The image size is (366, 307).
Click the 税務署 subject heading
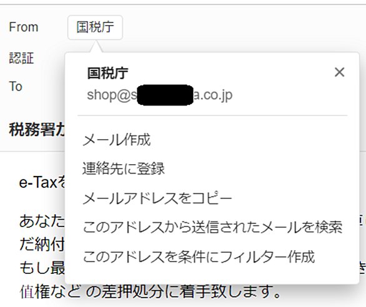point(37,129)
